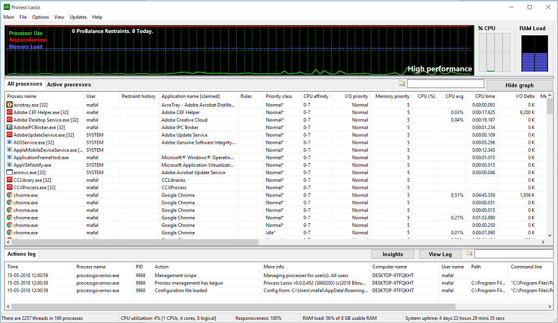Click Actions log horizontal scrollbar right arrow
558x323 pixels.
point(550,306)
